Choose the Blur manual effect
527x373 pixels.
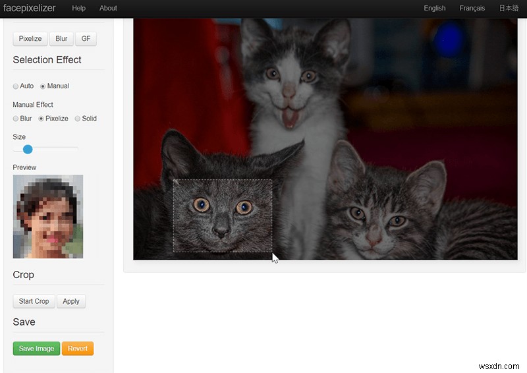[15, 119]
